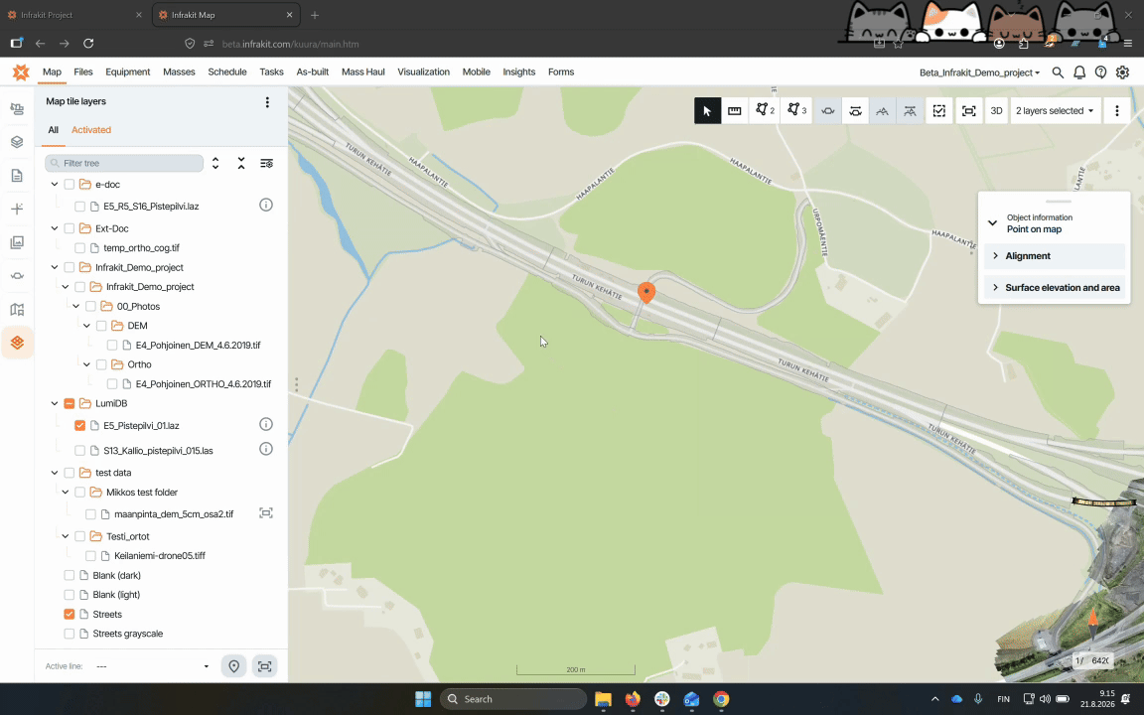Open the equipment sidebar icon

(17, 108)
